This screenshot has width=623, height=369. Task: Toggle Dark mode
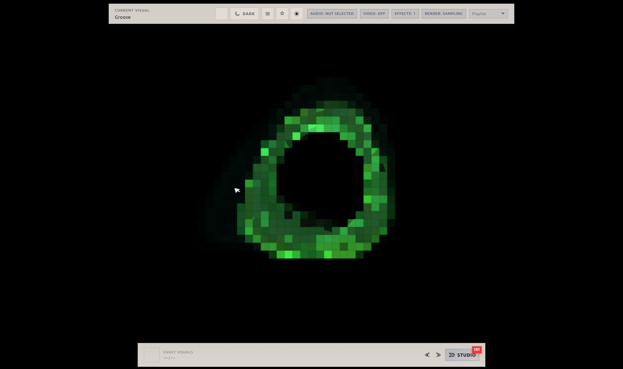coord(244,13)
